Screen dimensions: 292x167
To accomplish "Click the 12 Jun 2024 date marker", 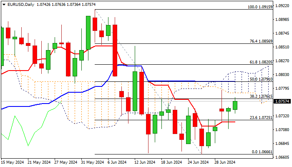I will click(145, 162).
